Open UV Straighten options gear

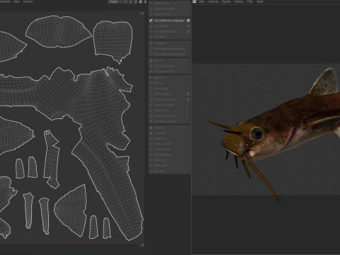pyautogui.click(x=188, y=94)
